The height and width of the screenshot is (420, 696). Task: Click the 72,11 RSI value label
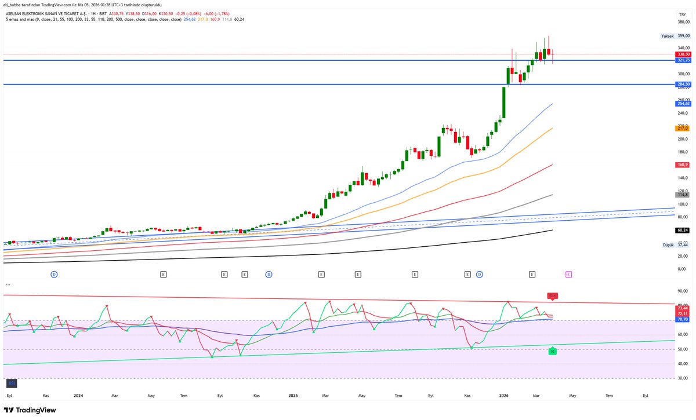click(x=683, y=314)
